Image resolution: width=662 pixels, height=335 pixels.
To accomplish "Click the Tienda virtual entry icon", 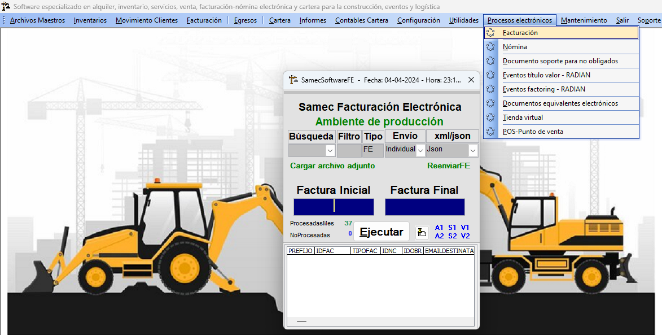I will [490, 117].
